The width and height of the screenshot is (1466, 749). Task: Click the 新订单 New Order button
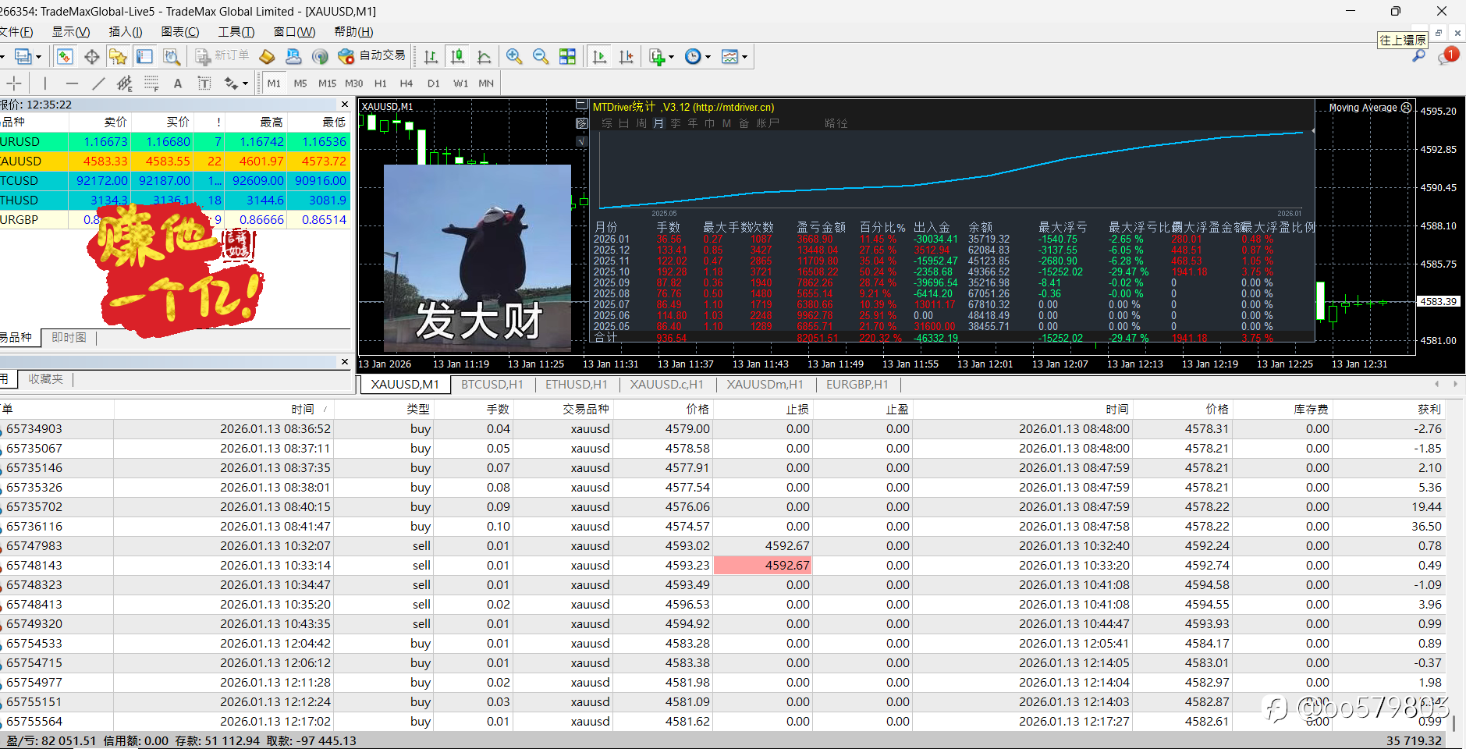click(222, 56)
